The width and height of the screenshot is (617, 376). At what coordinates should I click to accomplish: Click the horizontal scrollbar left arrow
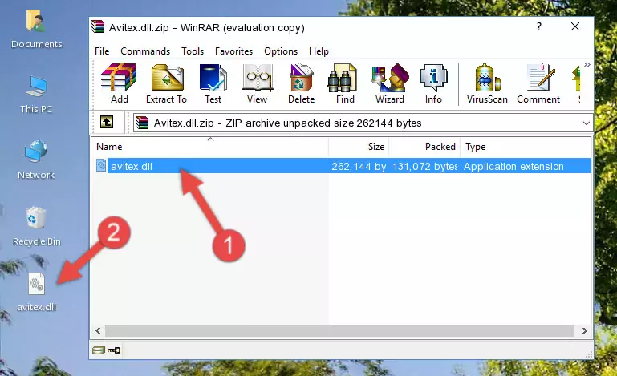[x=99, y=331]
